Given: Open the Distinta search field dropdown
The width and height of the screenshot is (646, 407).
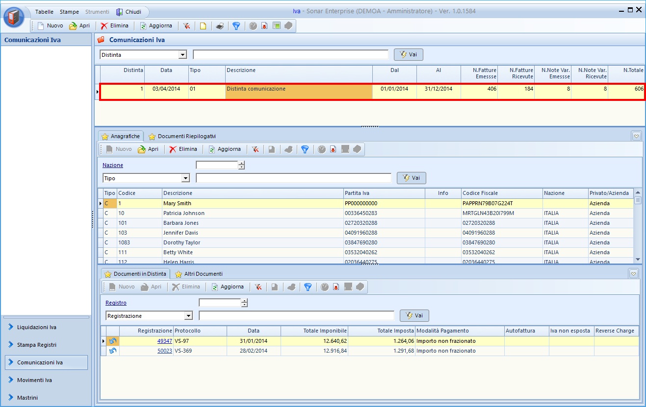Looking at the screenshot, I should click(183, 55).
